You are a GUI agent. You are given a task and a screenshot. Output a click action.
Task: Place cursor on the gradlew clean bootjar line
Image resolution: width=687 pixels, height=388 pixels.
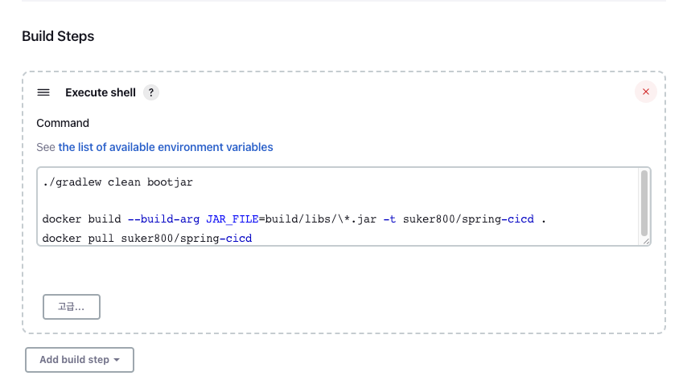pos(117,182)
